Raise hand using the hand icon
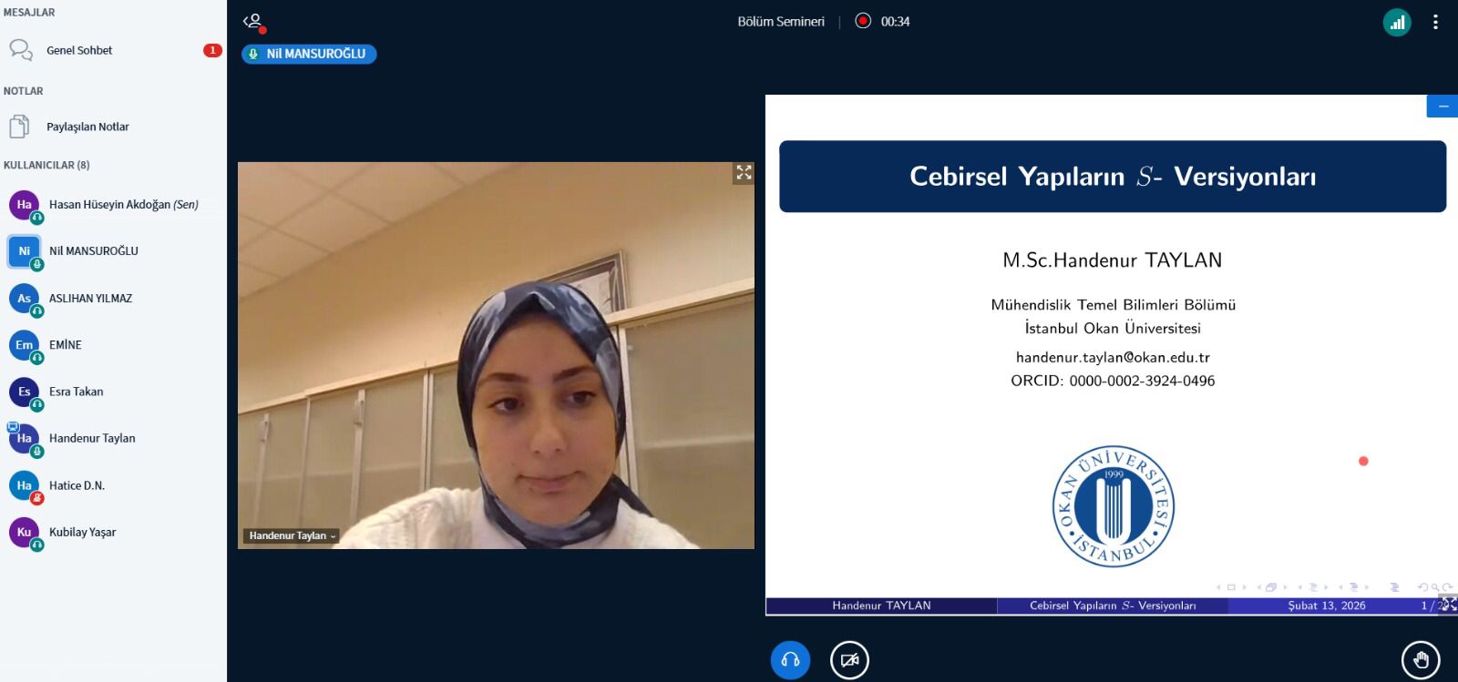 1420,659
